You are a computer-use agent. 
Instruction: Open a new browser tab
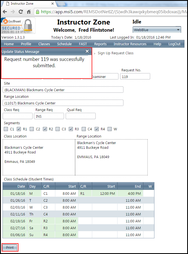click(x=61, y=4)
